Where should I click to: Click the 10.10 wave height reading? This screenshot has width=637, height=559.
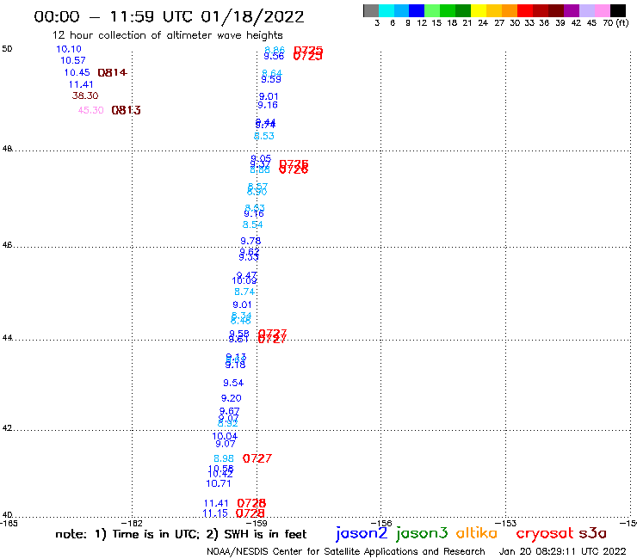pyautogui.click(x=69, y=49)
